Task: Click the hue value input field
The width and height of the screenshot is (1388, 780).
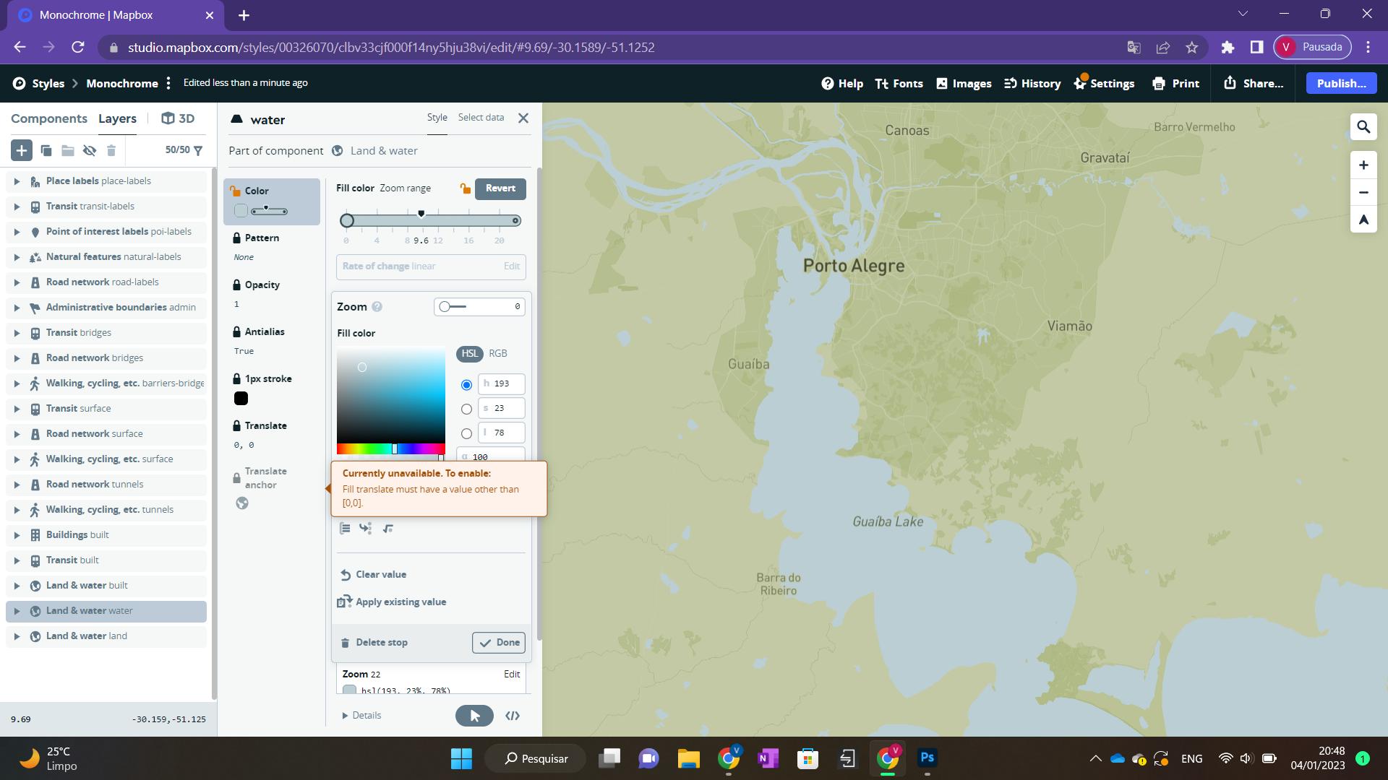Action: pos(501,384)
